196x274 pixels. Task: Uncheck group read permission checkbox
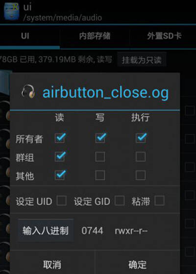pos(60,156)
